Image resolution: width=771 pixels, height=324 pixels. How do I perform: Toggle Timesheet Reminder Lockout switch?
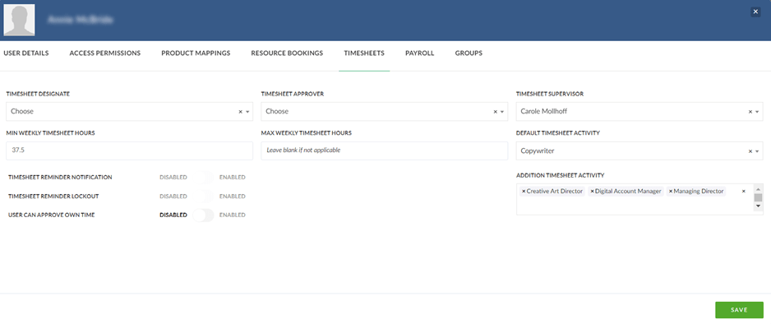coord(203,197)
